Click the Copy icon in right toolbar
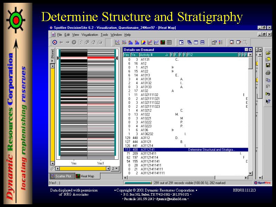This screenshot has width=276, height=207. coord(268,80)
